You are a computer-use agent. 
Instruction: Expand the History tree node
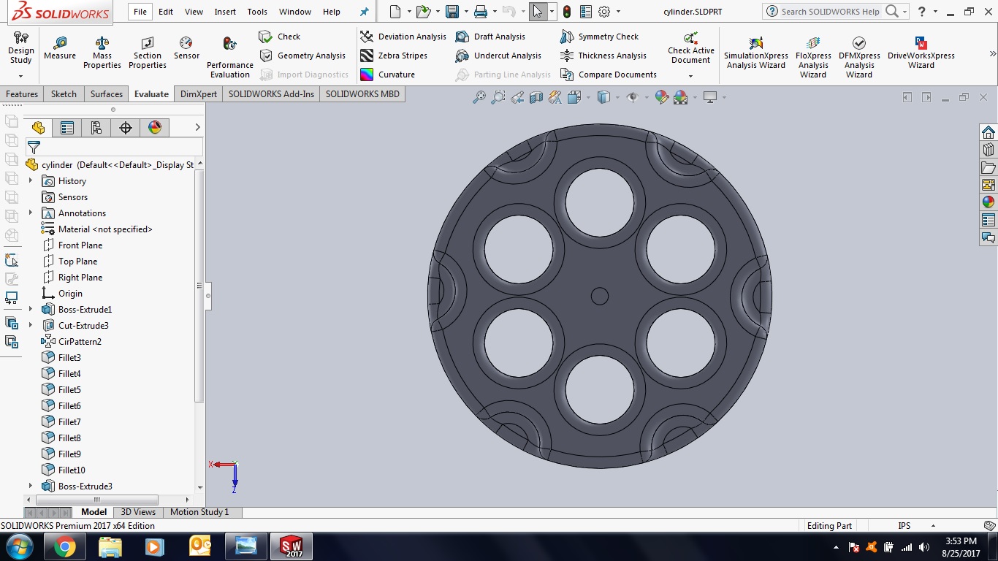click(x=31, y=180)
